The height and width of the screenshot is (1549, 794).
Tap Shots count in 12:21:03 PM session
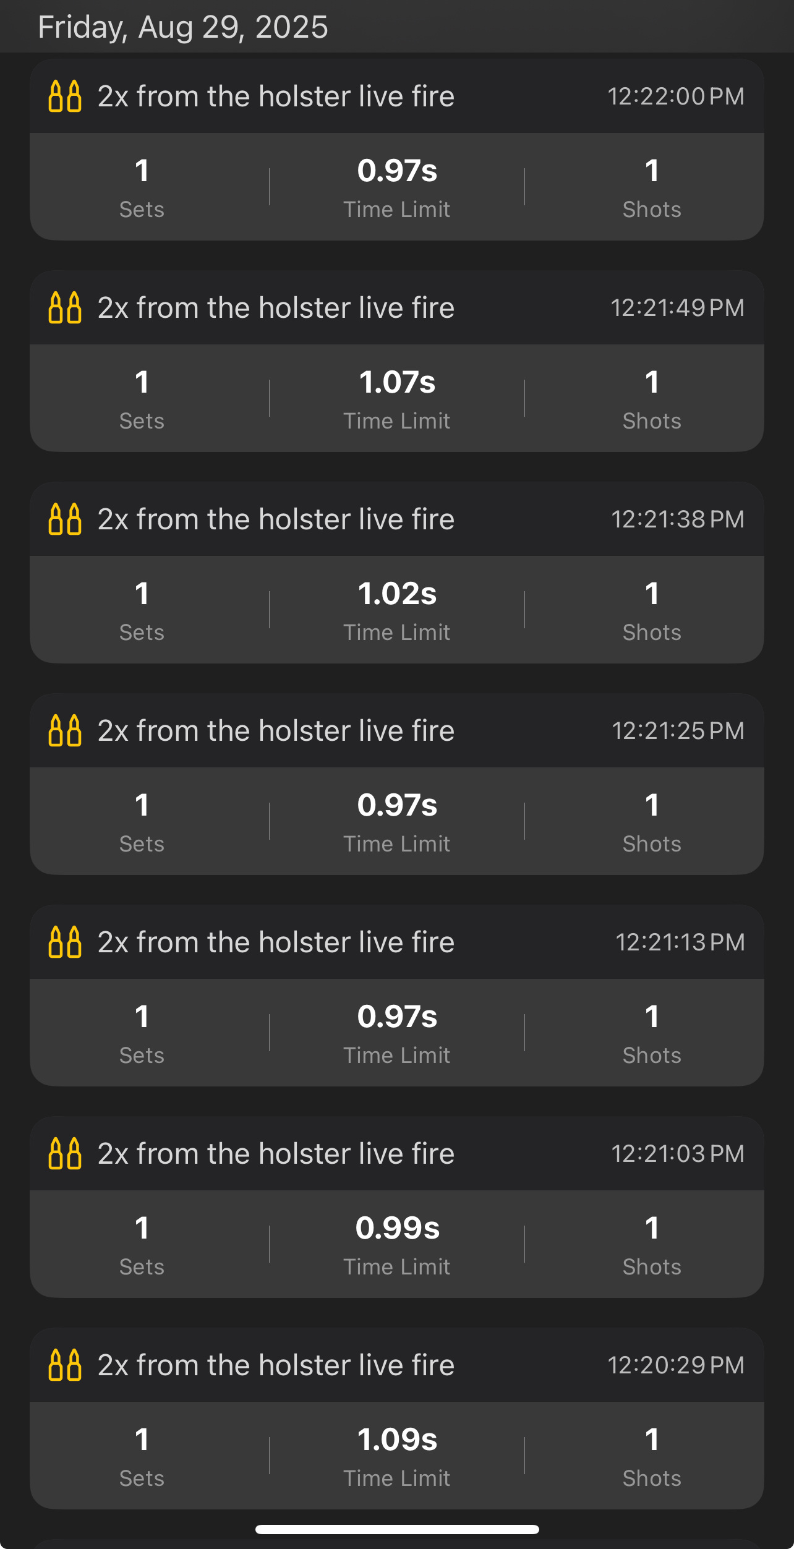tap(652, 1244)
